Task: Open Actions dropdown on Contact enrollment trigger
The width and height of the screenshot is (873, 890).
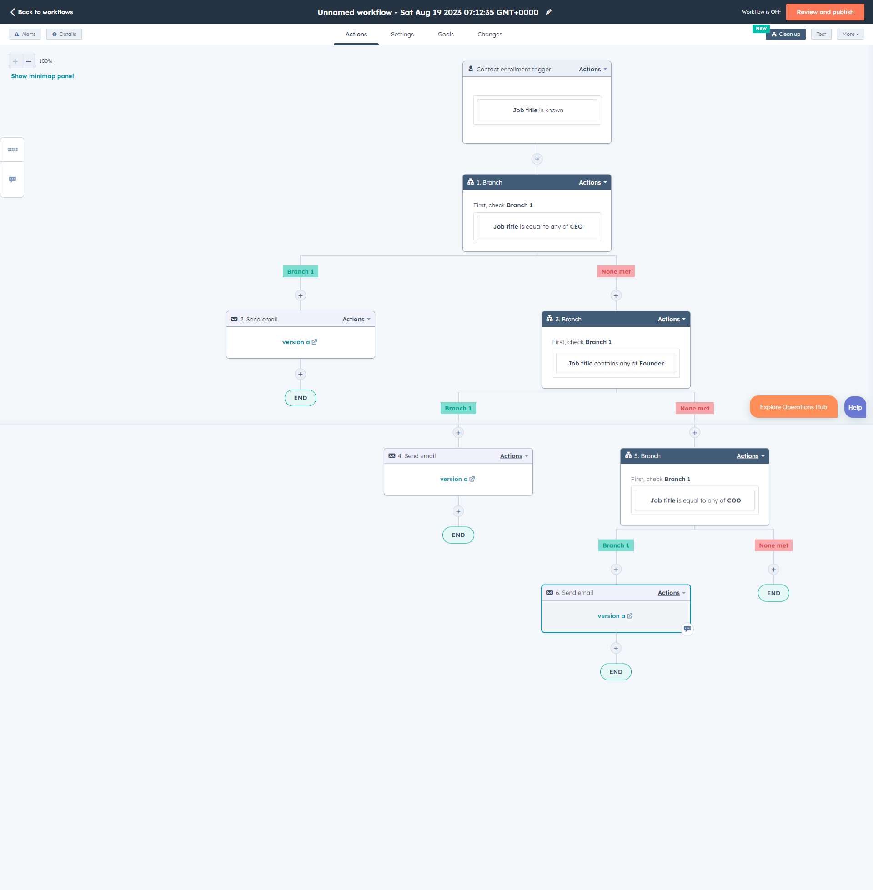Action: pos(592,69)
